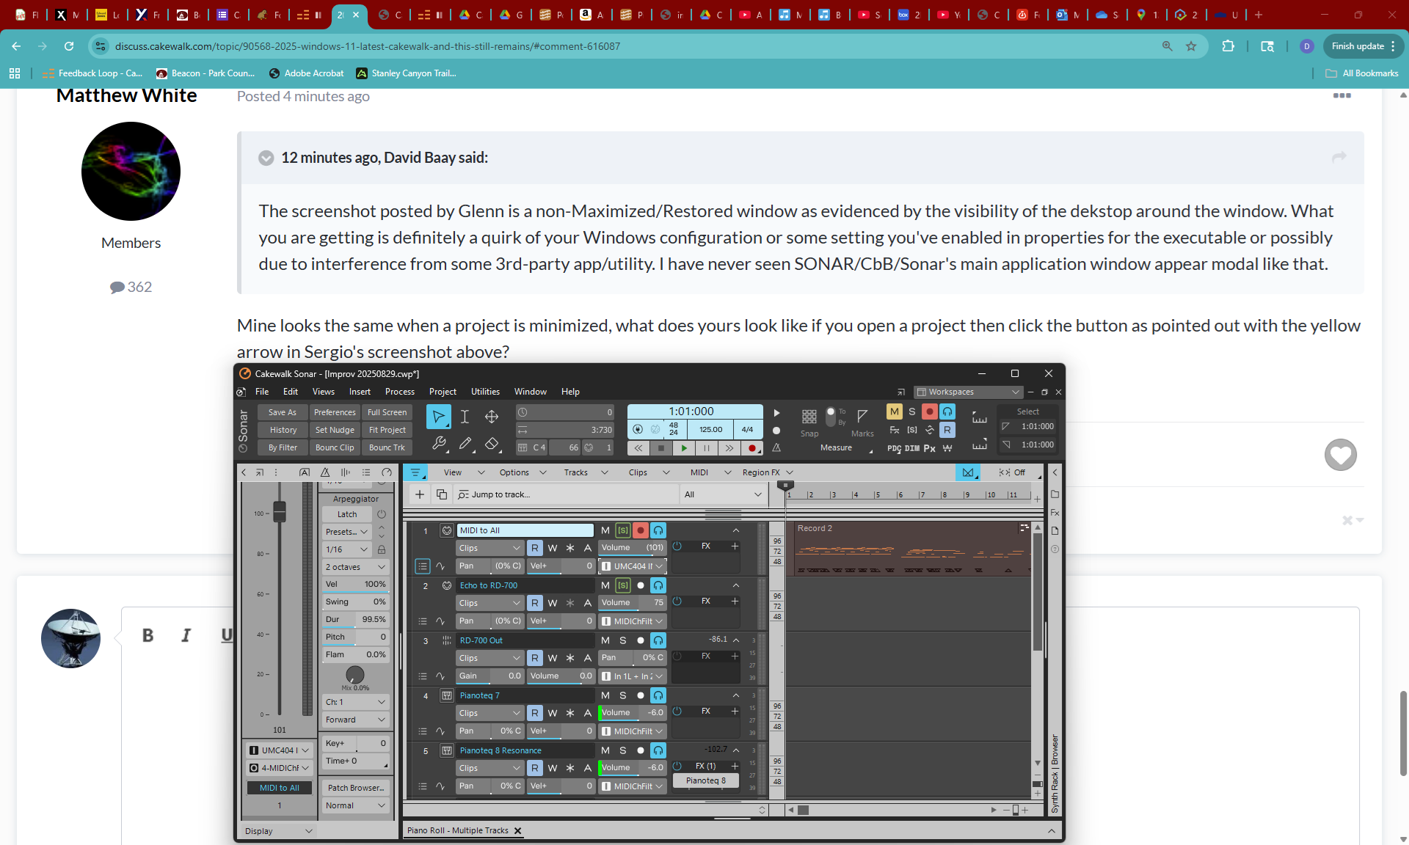
Task: Click the Add Track plus icon
Action: tap(420, 494)
